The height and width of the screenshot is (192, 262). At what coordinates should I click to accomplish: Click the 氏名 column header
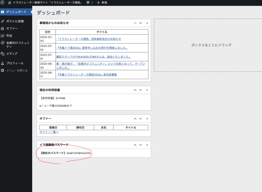click(104, 127)
